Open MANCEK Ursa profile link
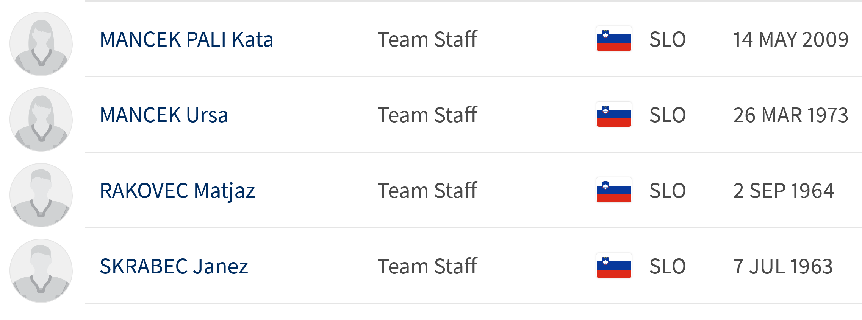 coord(164,115)
